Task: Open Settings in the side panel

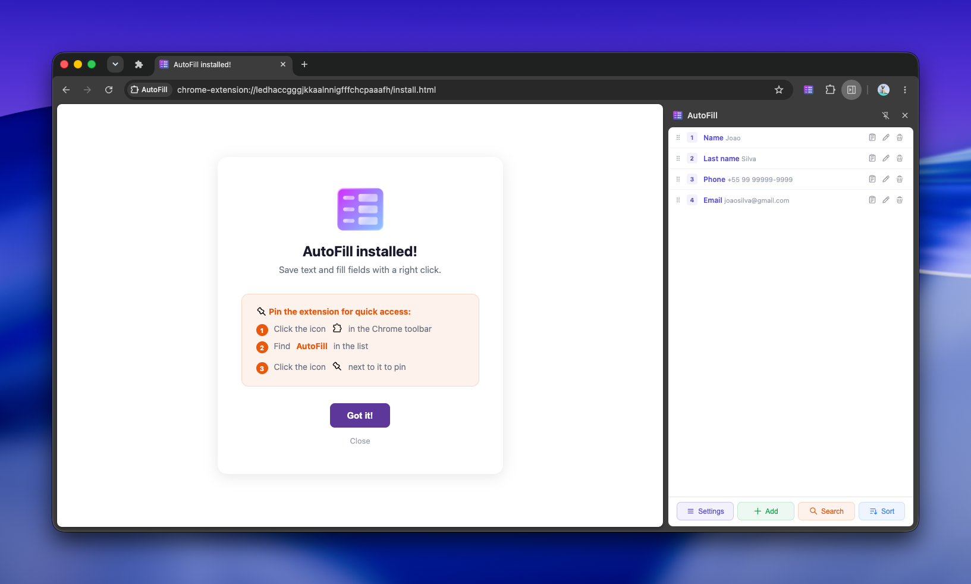Action: click(705, 511)
